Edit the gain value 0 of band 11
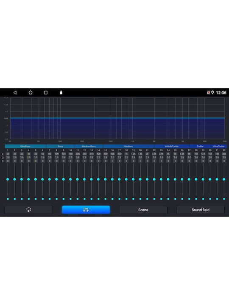Viewport: 229px width, 305px height. point(78,161)
